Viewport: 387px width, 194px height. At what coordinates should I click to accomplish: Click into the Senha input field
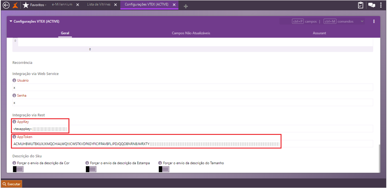pos(193,103)
